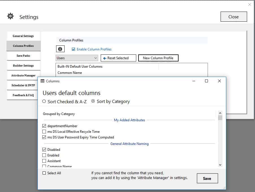The width and height of the screenshot is (255, 192).
Task: Uncheck ms DS User Password Expiry Time Computed
Action: point(44,137)
